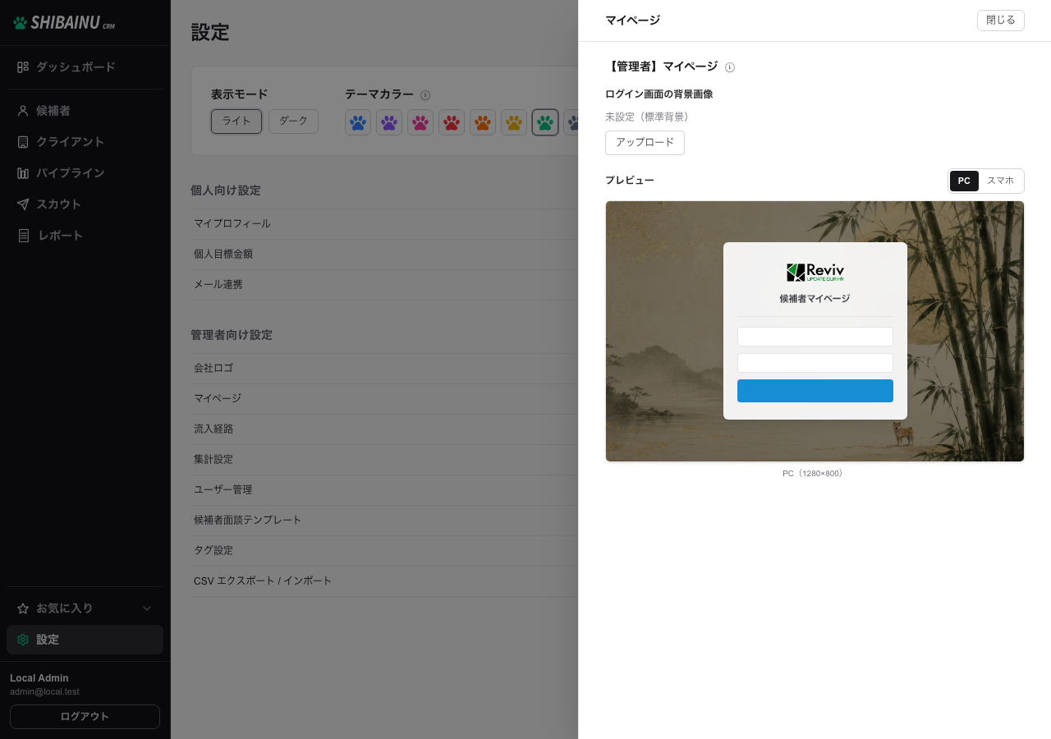Select the green paw theme color
The height and width of the screenshot is (739, 1051).
point(545,122)
